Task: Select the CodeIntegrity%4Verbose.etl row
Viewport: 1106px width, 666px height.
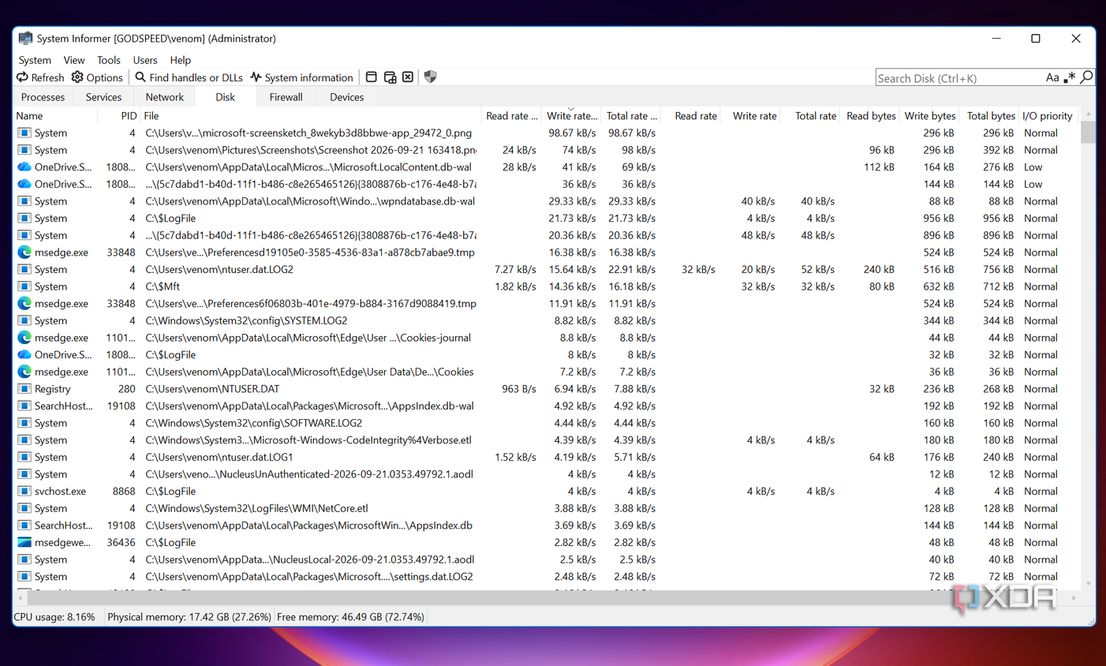Action: pos(547,440)
